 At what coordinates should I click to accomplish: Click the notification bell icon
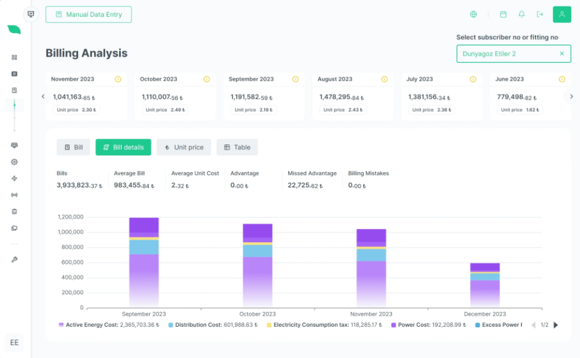click(x=522, y=15)
